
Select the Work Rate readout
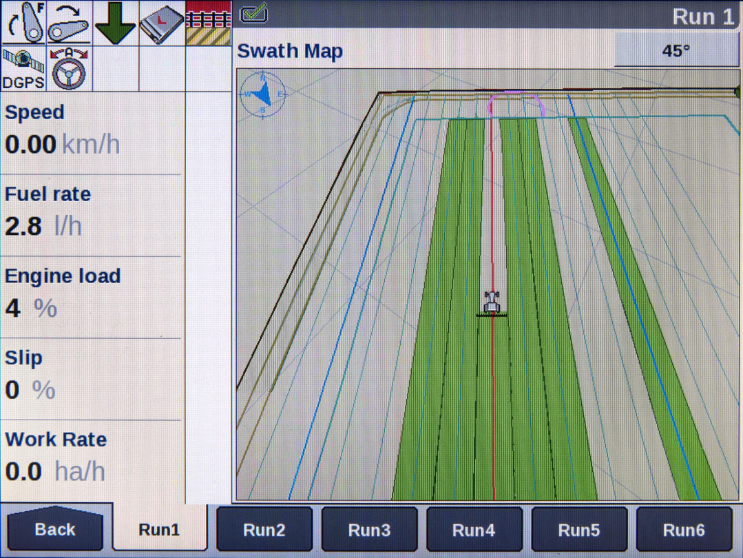pos(91,458)
